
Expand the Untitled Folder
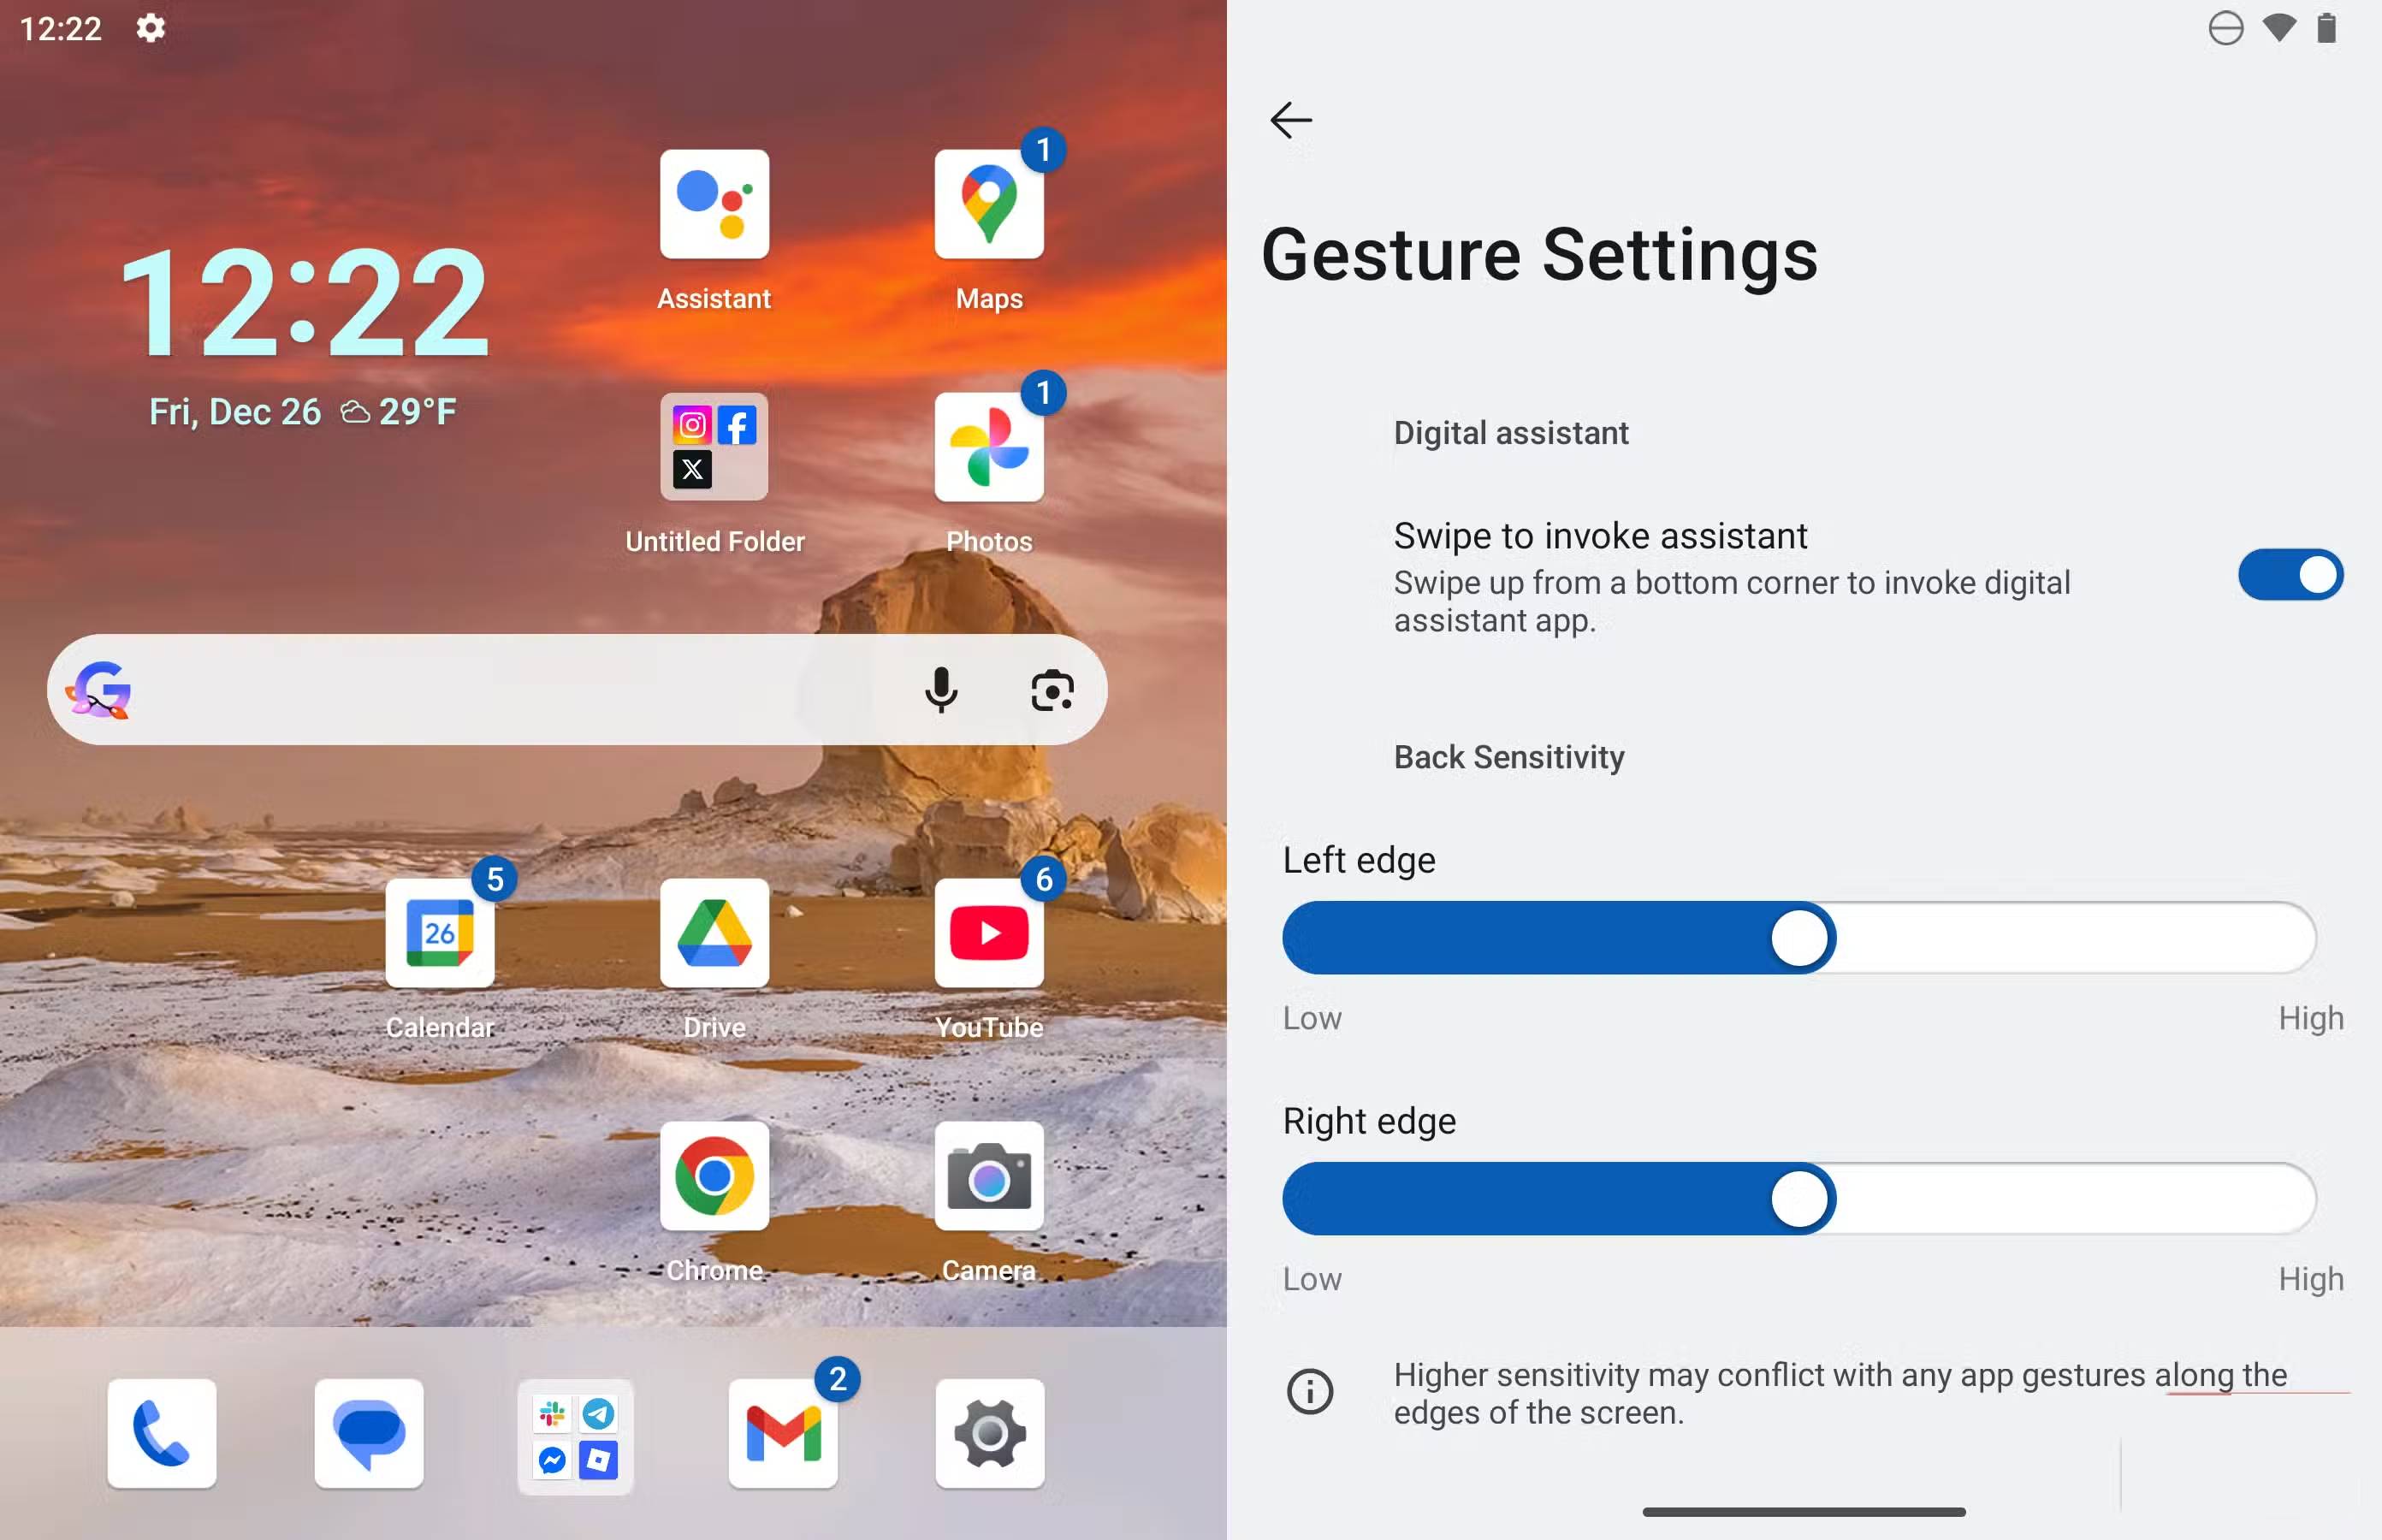click(714, 447)
